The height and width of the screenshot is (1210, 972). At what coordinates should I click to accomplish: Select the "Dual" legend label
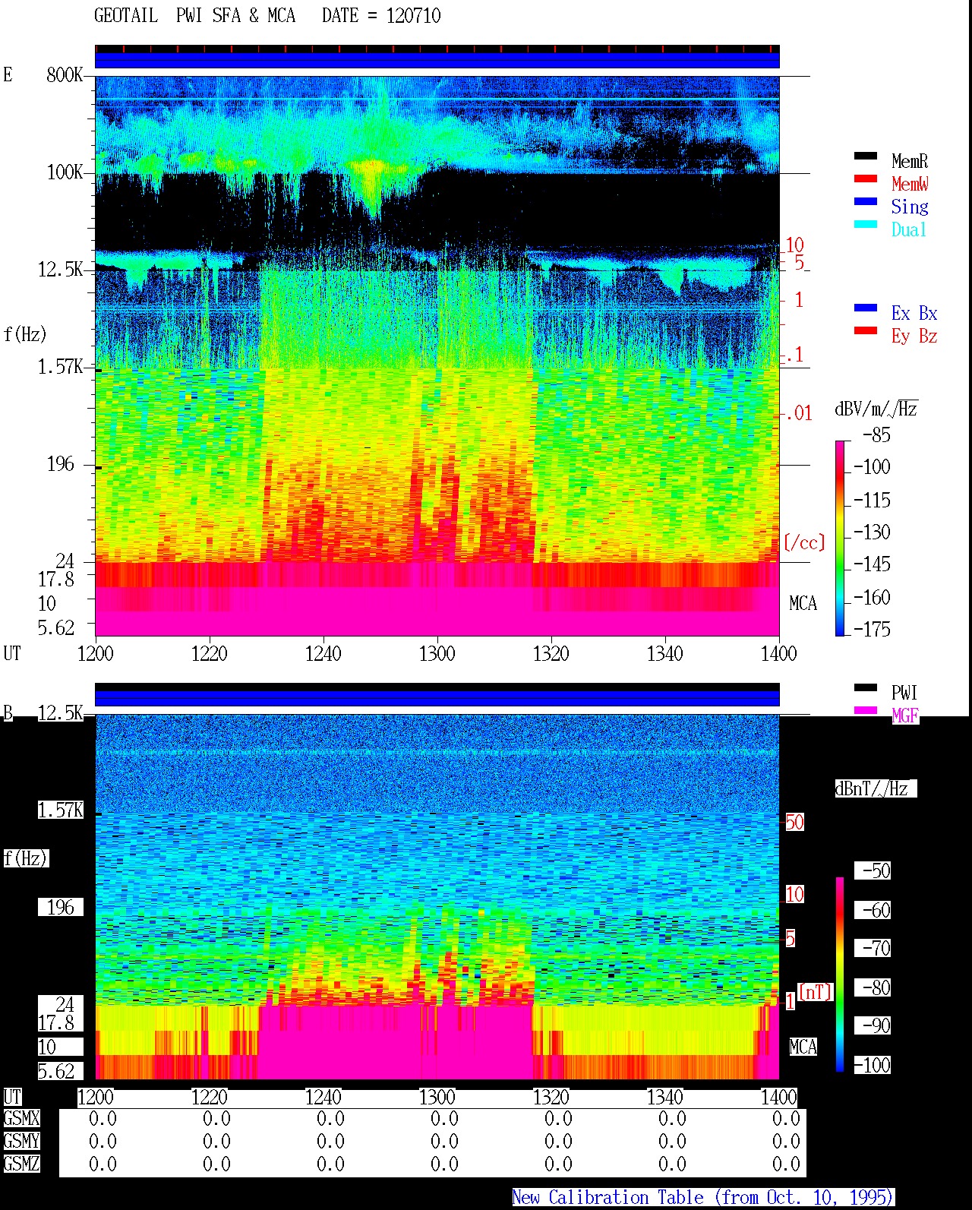tap(910, 229)
